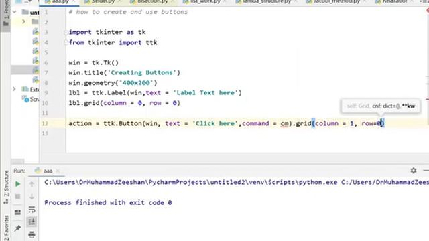The height and width of the screenshot is (241, 429).
Task: Click the python.exe path in console output
Action: [x=191, y=182]
